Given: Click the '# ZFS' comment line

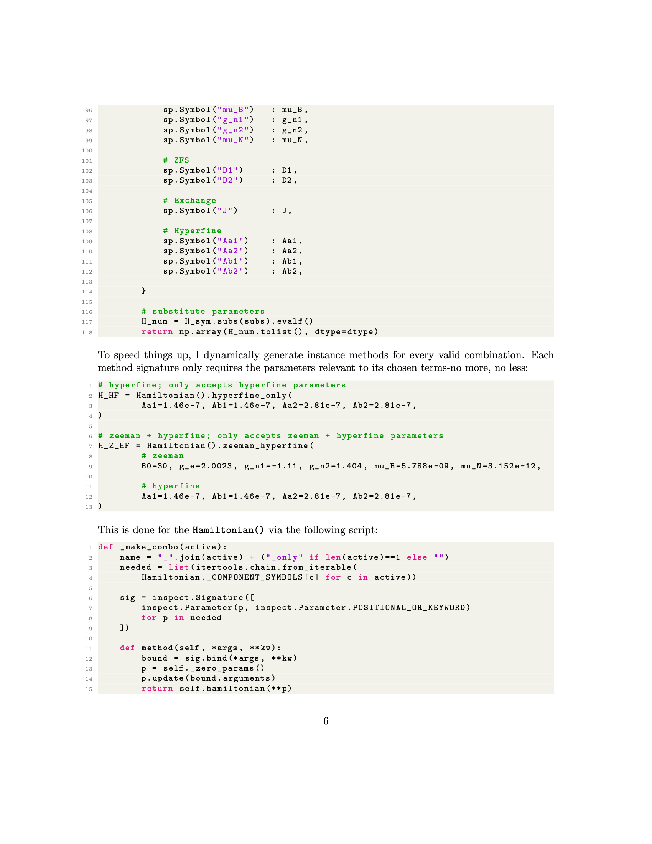Looking at the screenshot, I should [176, 160].
